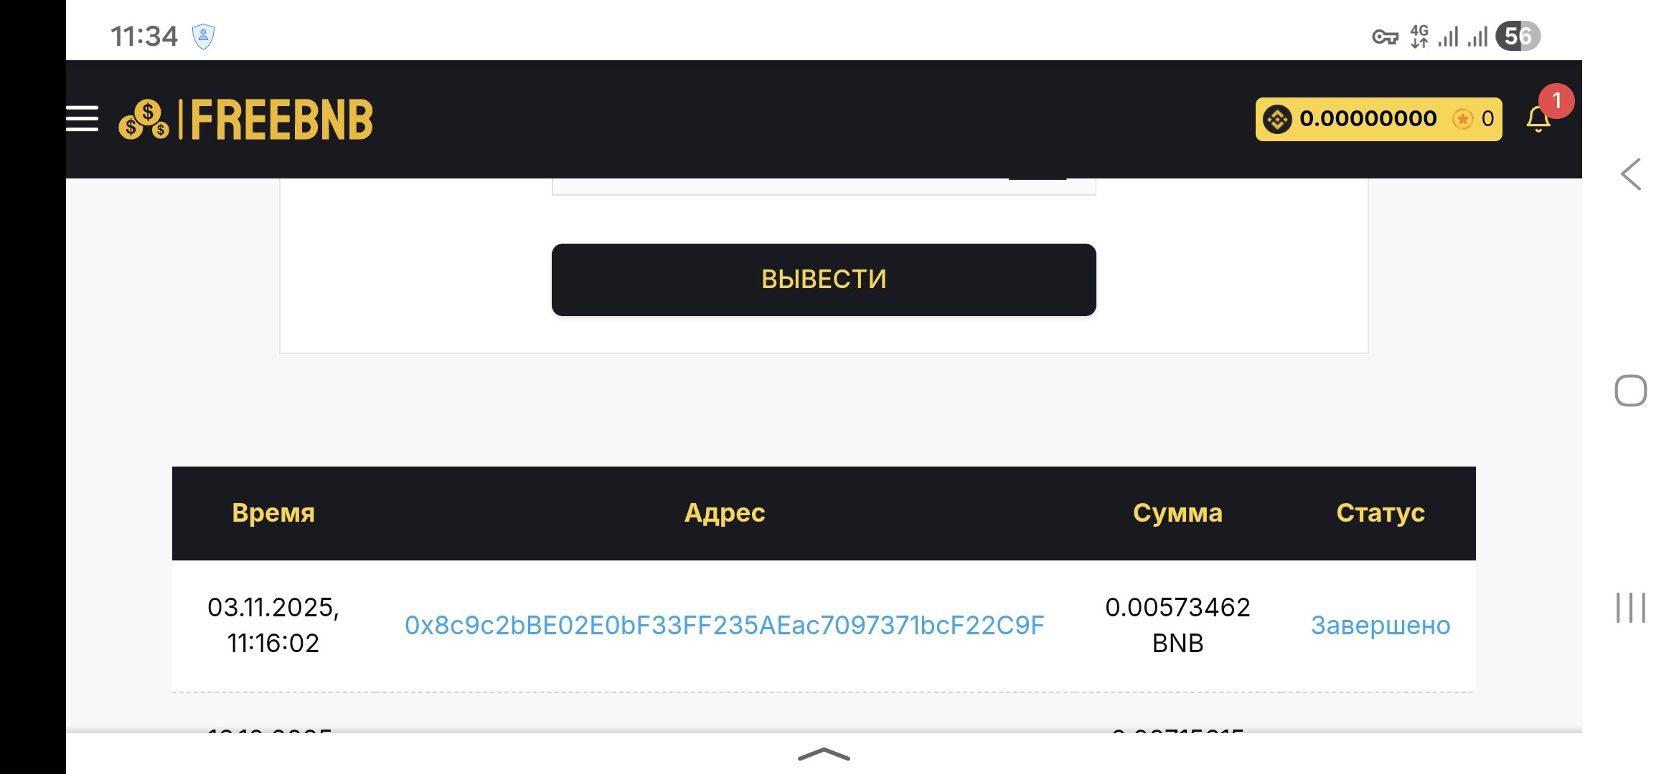This screenshot has width=1679, height=774.
Task: Expand the bottom chevron up handle
Action: coord(824,754)
